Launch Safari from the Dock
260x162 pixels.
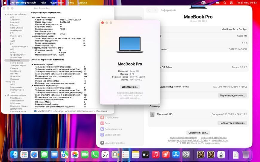34,155
